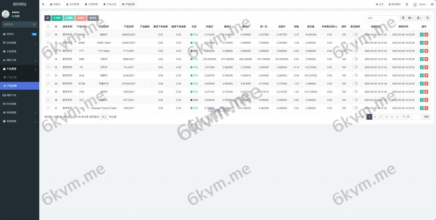The height and width of the screenshot is (220, 436).
Task: Click the green 添加 button
Action: tap(57, 18)
